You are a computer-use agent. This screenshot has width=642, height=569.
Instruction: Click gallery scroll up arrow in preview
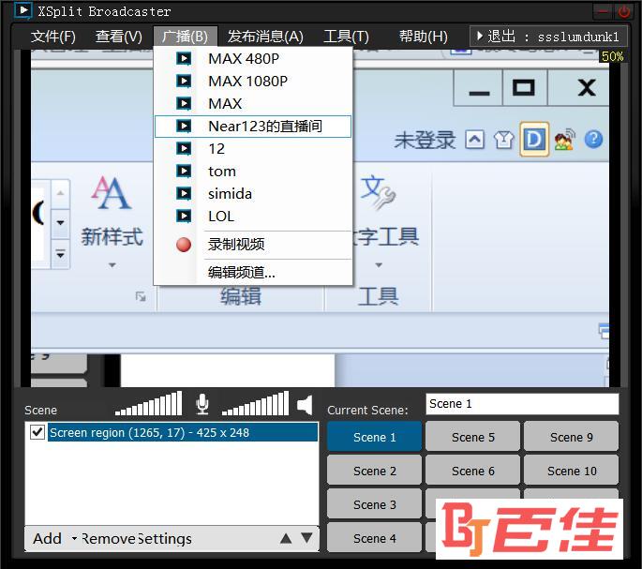pos(60,192)
